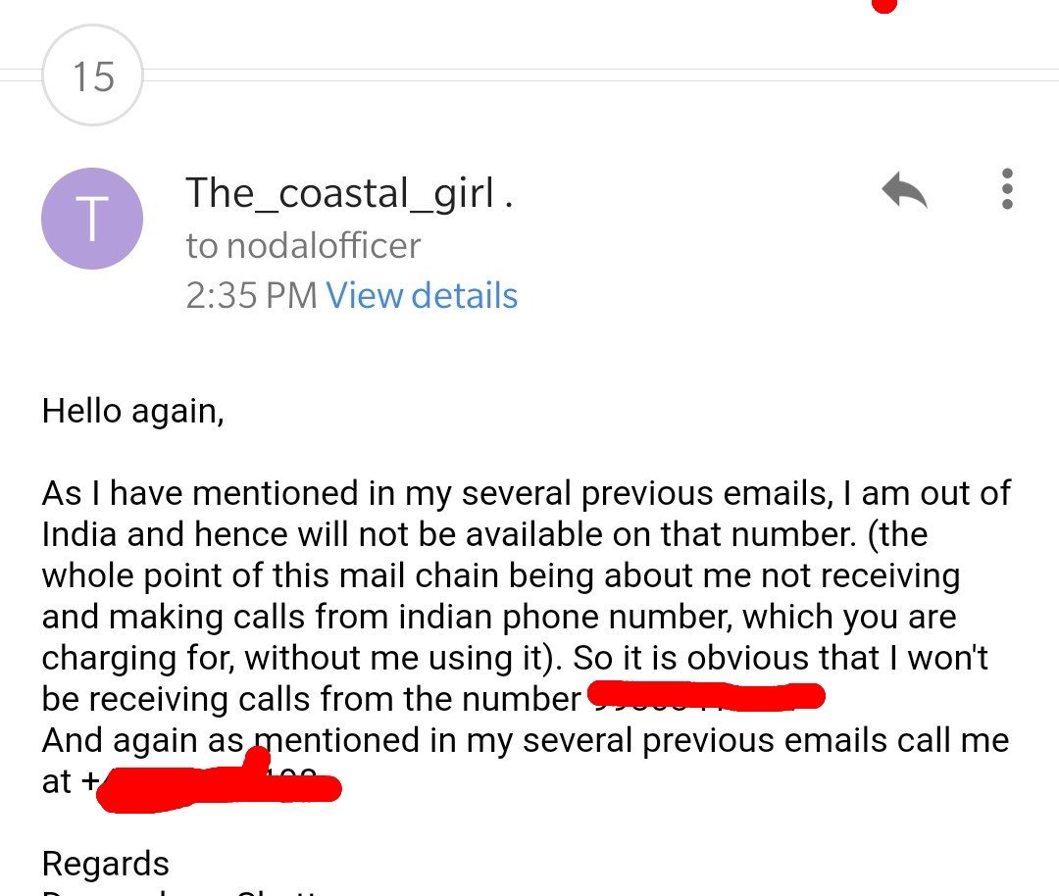Select the 'Regards' sign-off text
Viewport: 1059px width, 896px height.
click(105, 864)
